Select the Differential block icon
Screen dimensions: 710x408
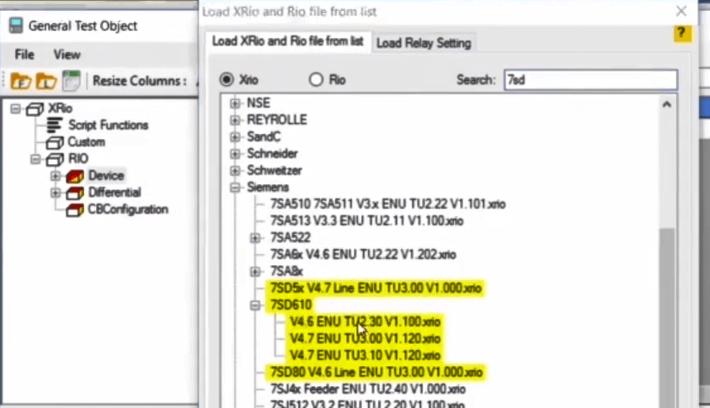point(76,193)
